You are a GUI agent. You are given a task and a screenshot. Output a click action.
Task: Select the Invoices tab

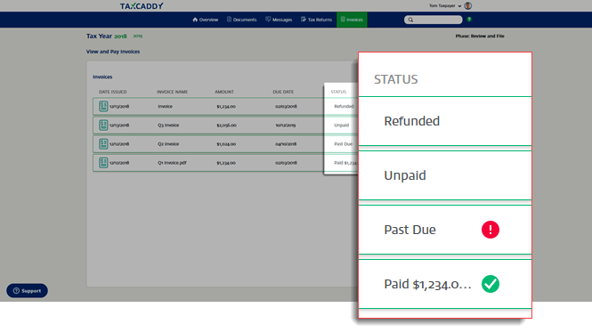click(352, 20)
